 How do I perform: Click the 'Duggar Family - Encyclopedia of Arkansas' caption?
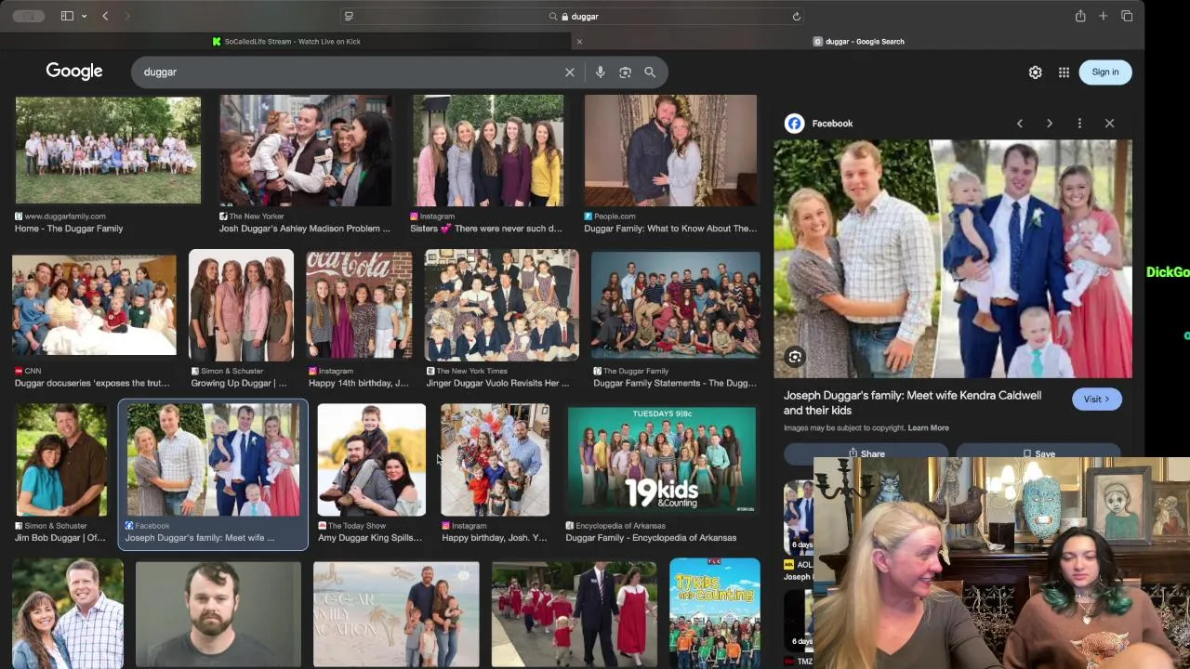(x=651, y=538)
